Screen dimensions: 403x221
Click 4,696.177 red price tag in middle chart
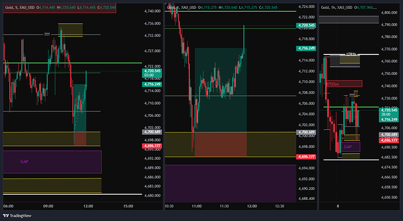(307, 157)
